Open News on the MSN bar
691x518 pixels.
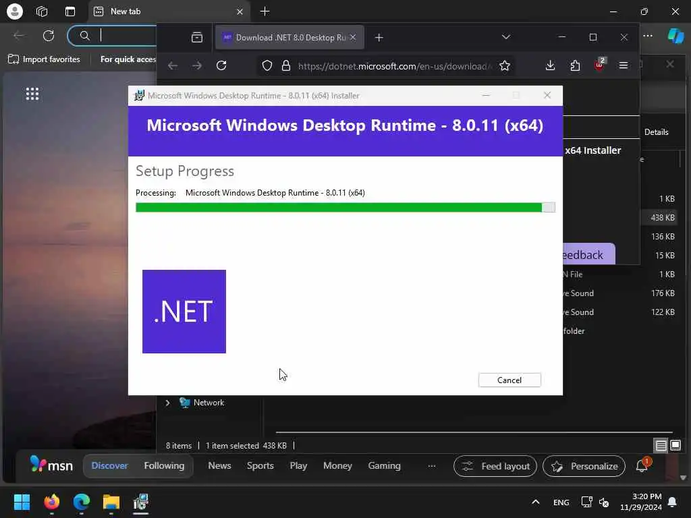click(x=219, y=465)
